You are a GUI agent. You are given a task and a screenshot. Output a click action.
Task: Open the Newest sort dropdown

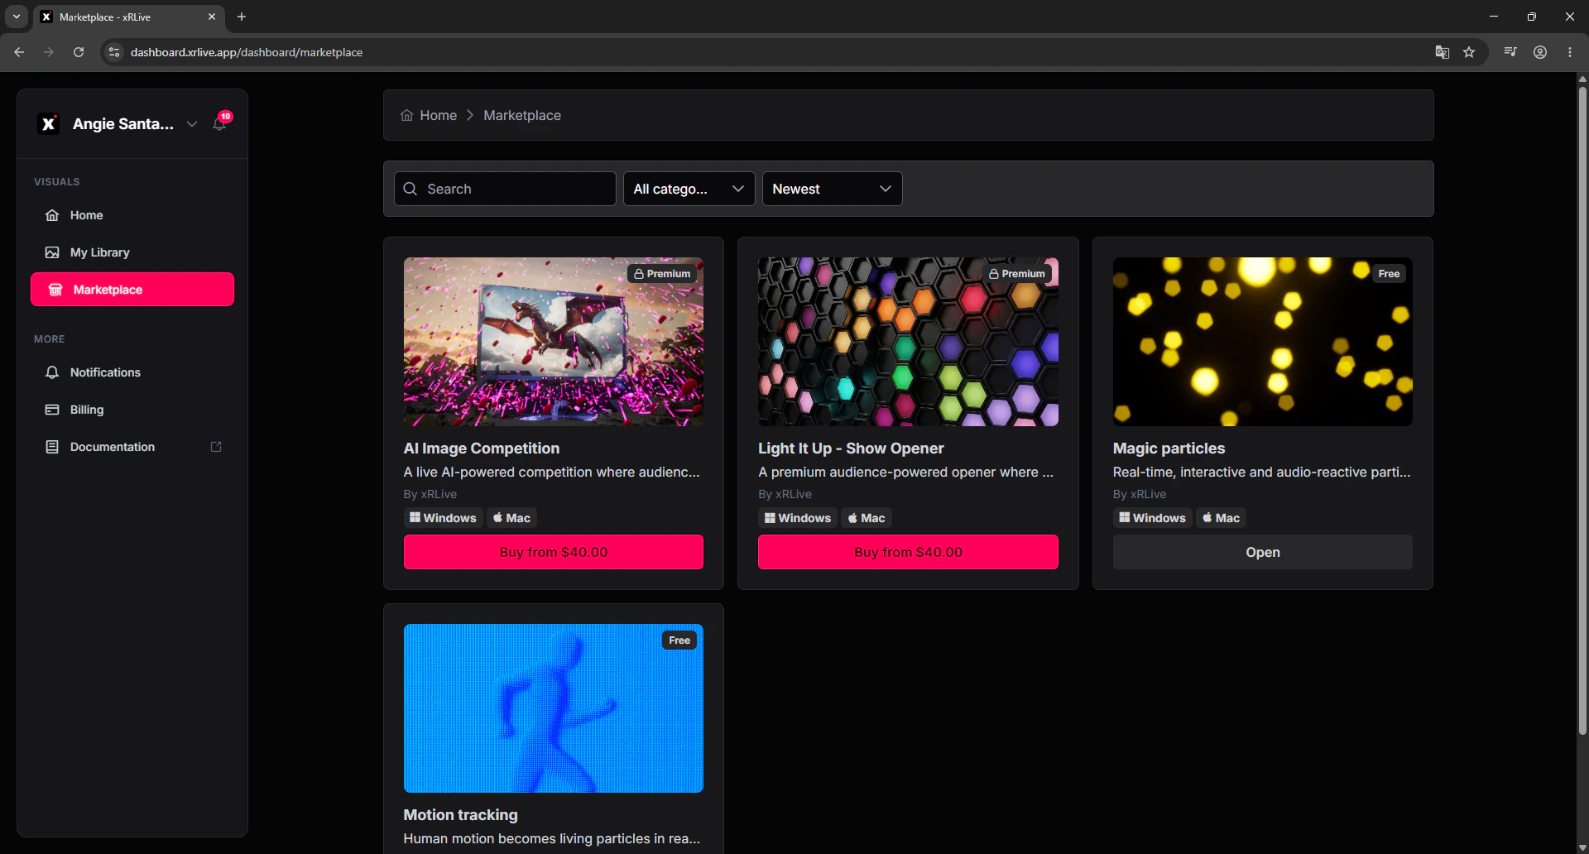pyautogui.click(x=832, y=189)
